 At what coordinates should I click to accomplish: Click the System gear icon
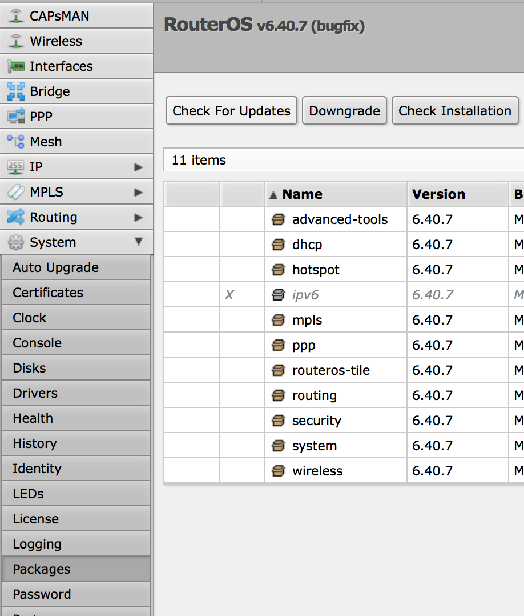coord(16,242)
